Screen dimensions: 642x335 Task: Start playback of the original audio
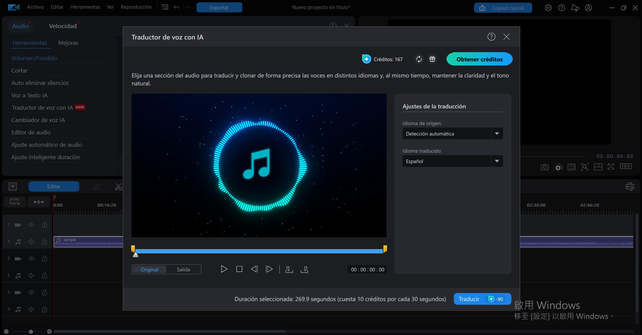pyautogui.click(x=224, y=269)
